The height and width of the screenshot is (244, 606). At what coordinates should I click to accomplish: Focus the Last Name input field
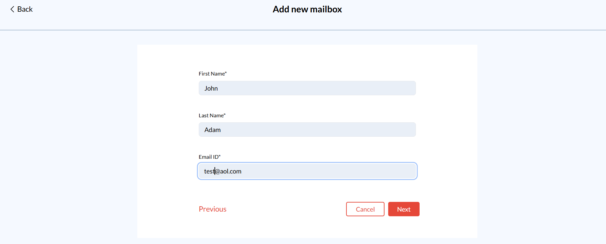(x=307, y=130)
